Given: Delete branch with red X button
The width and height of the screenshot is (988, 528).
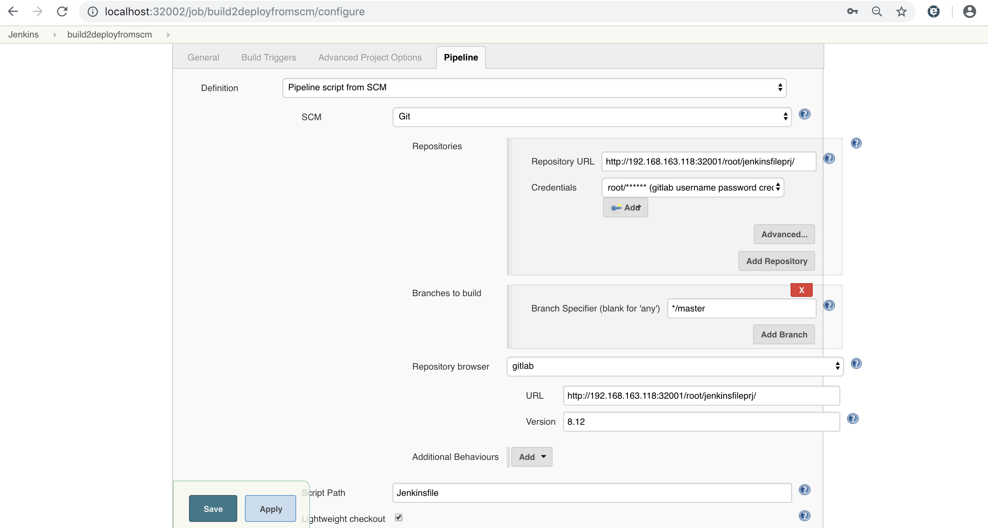Looking at the screenshot, I should 801,290.
